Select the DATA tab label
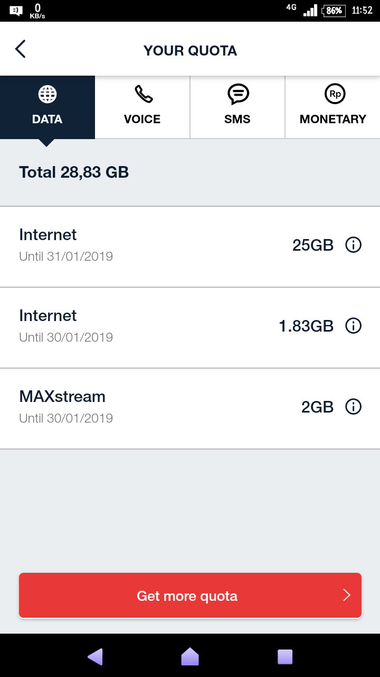380x677 pixels. click(x=47, y=120)
